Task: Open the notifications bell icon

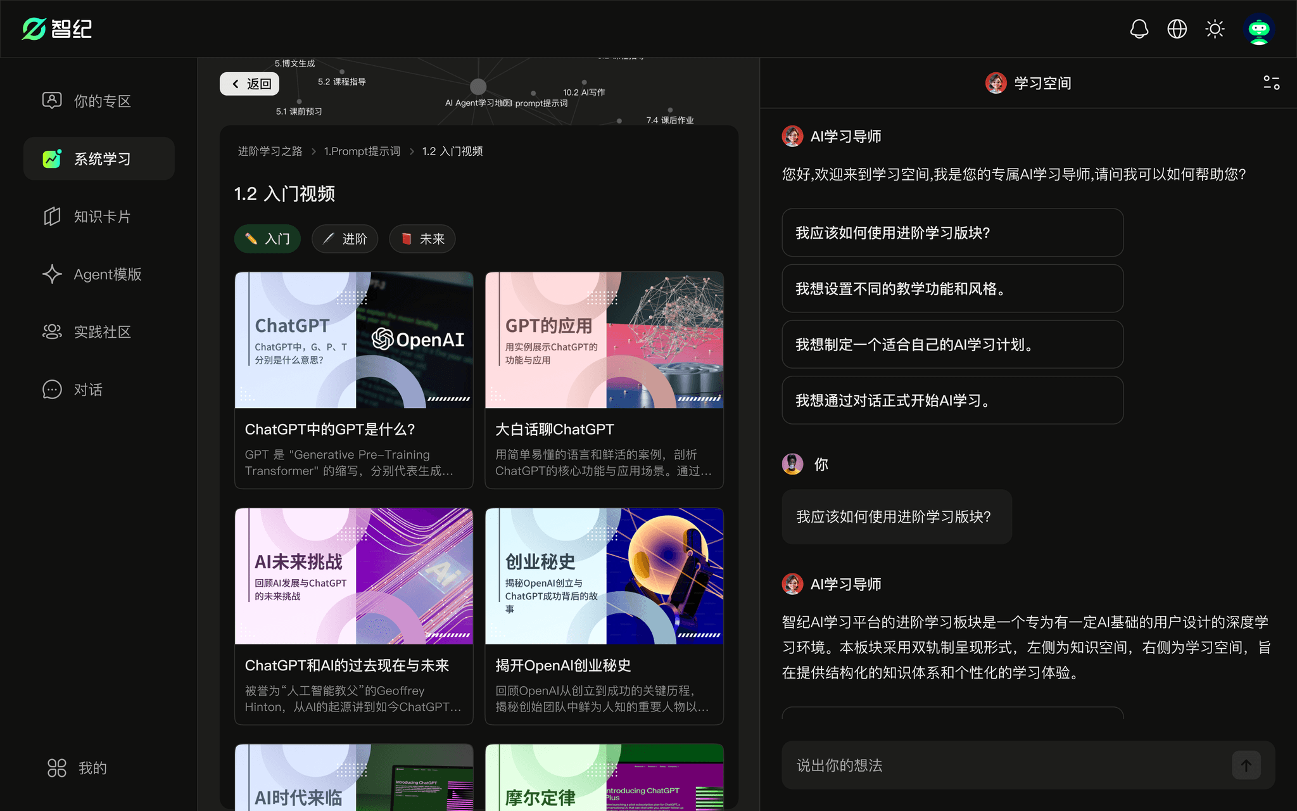Action: 1139,29
